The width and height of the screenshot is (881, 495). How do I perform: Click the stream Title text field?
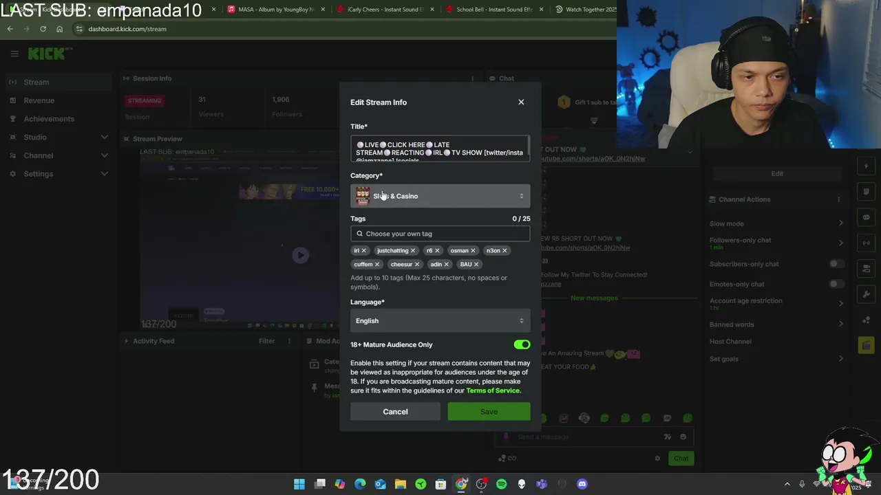(x=440, y=148)
